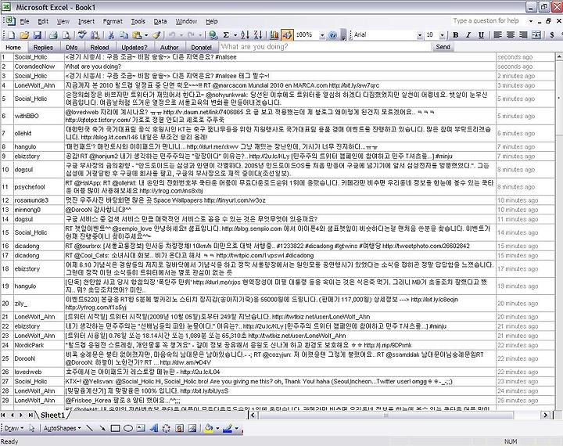This screenshot has width=563, height=446.
Task: Expand the Zoom 100% dropdown
Action: (x=322, y=35)
